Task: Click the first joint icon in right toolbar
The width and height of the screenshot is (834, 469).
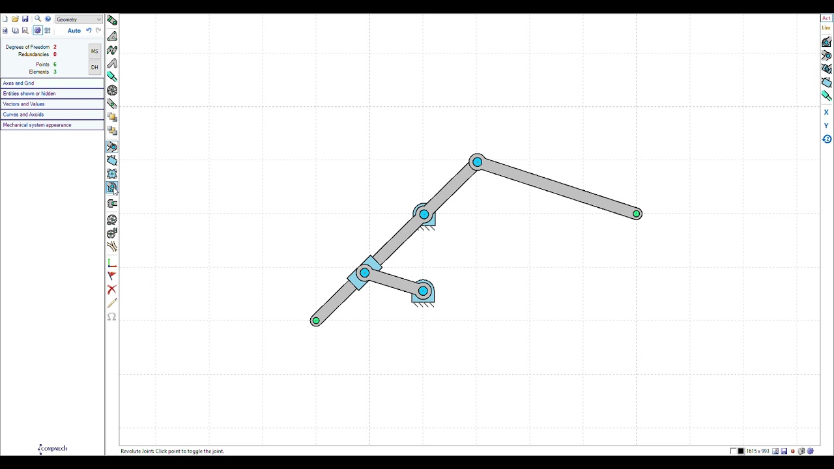Action: (826, 42)
